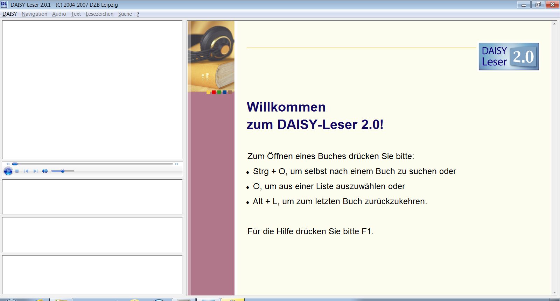Click the playback seek bar handle
560x301 pixels.
coord(15,164)
